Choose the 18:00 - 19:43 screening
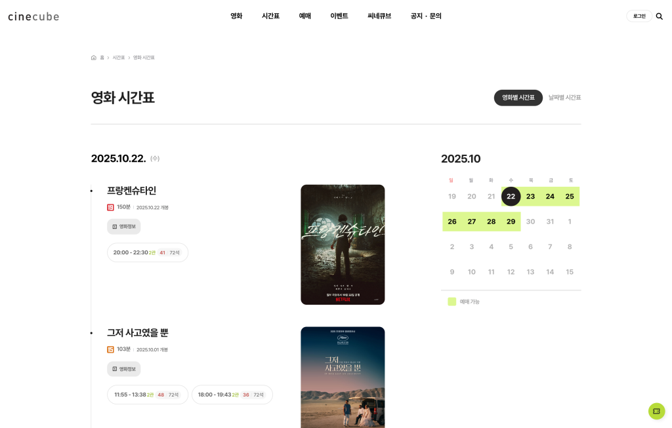This screenshot has width=672, height=428. coord(232,395)
